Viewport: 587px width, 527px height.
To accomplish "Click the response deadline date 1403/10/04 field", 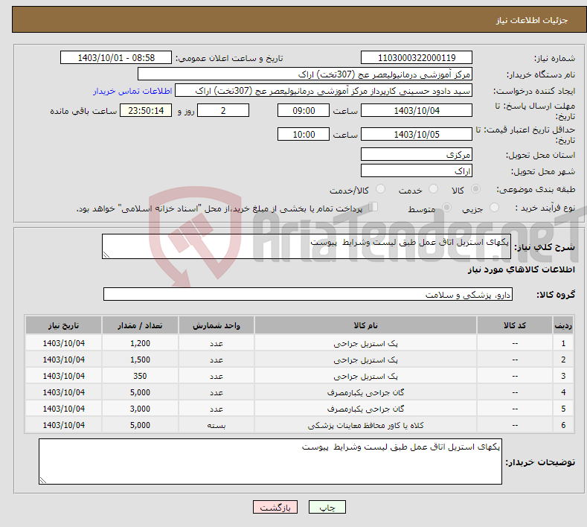I will (417, 110).
